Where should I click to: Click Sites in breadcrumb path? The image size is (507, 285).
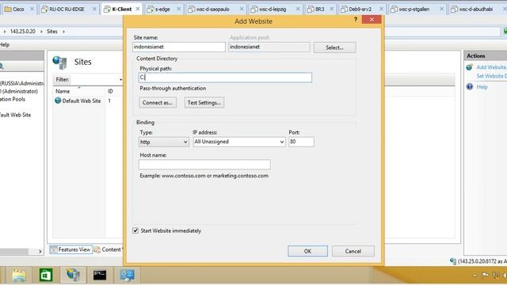(x=51, y=32)
